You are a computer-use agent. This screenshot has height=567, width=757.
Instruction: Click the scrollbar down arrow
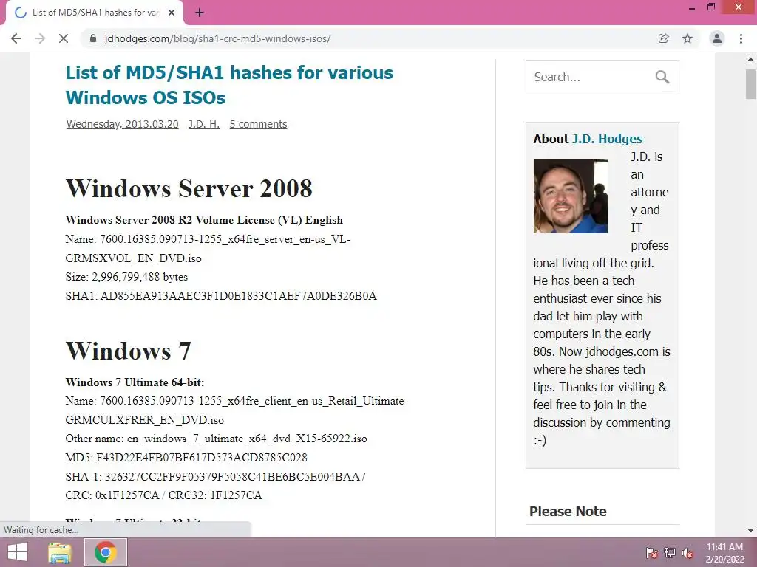750,531
